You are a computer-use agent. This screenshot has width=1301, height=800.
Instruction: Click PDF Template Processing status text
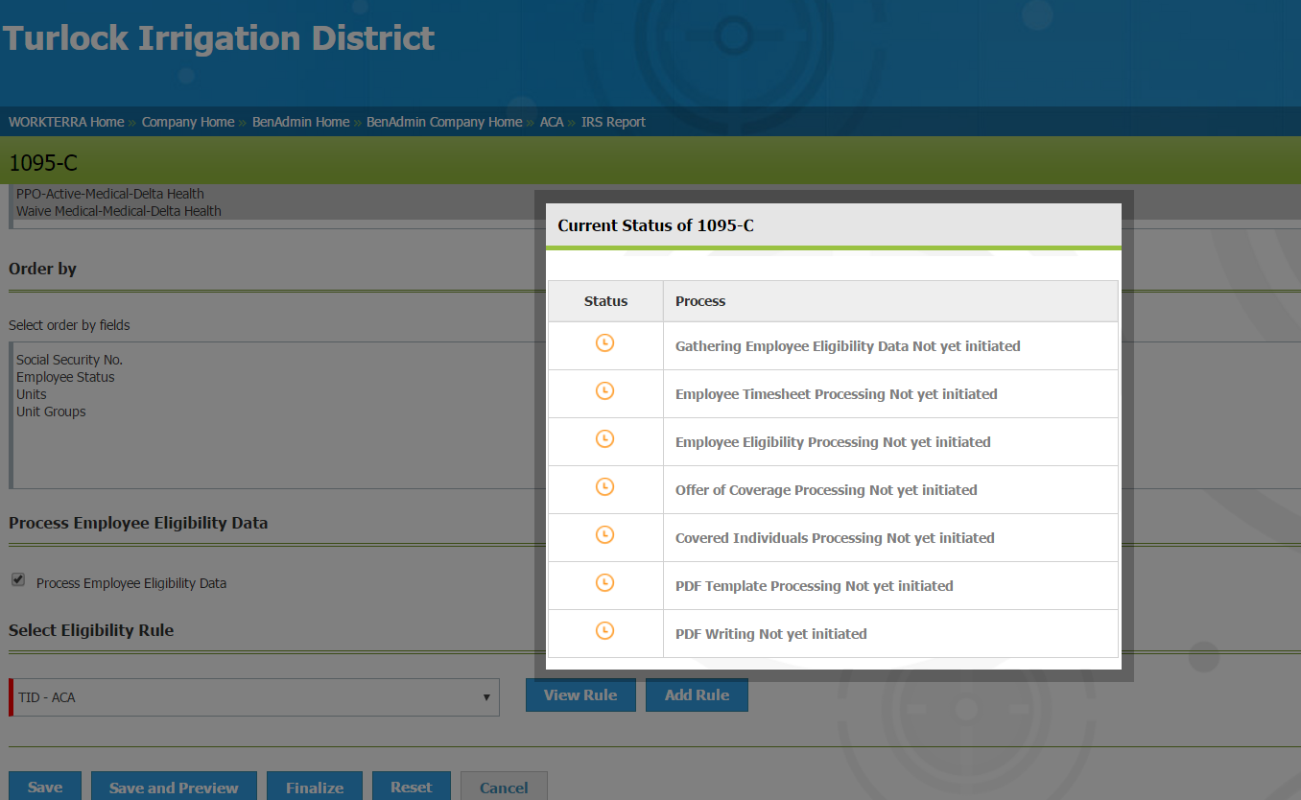[x=814, y=586]
